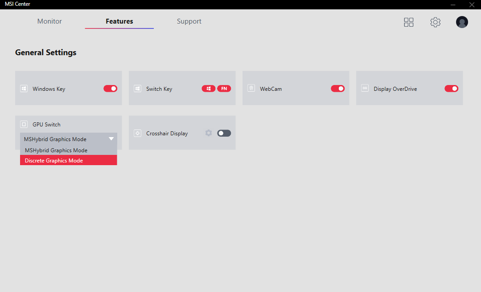Disable Display OverDrive toggle
Screen dimensions: 481x292
pos(451,89)
